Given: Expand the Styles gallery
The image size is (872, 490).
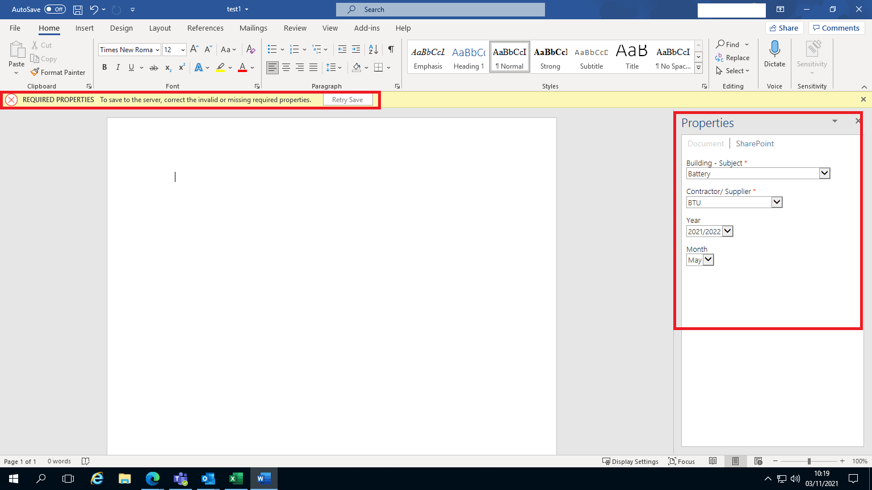Looking at the screenshot, I should (699, 68).
